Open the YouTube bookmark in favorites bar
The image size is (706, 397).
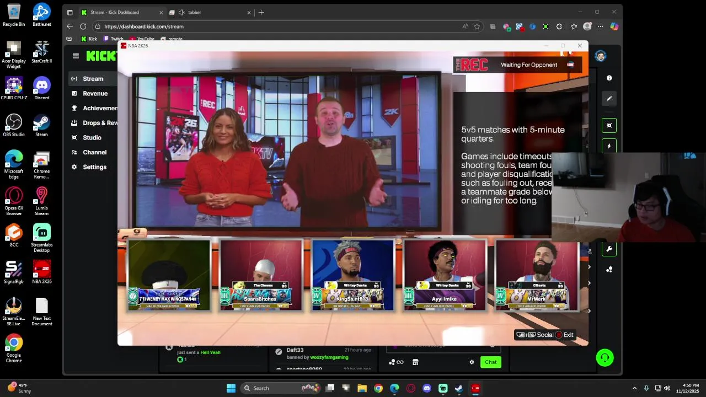click(142, 39)
